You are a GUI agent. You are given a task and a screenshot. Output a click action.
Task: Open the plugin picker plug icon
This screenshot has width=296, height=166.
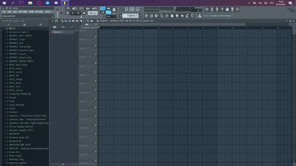177,16
